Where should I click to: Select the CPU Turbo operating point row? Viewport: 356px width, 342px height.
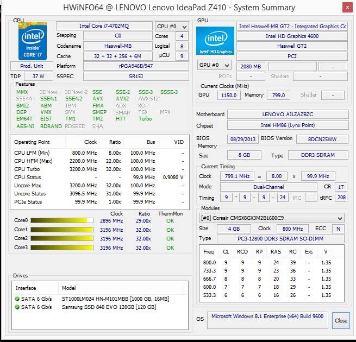coord(99,169)
